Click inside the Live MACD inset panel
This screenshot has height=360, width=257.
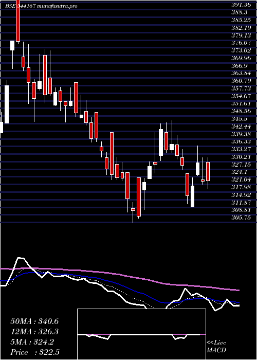[141, 334]
